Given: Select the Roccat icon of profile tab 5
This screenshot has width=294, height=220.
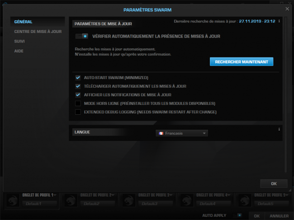Looking at the screenshot, I should [245, 200].
